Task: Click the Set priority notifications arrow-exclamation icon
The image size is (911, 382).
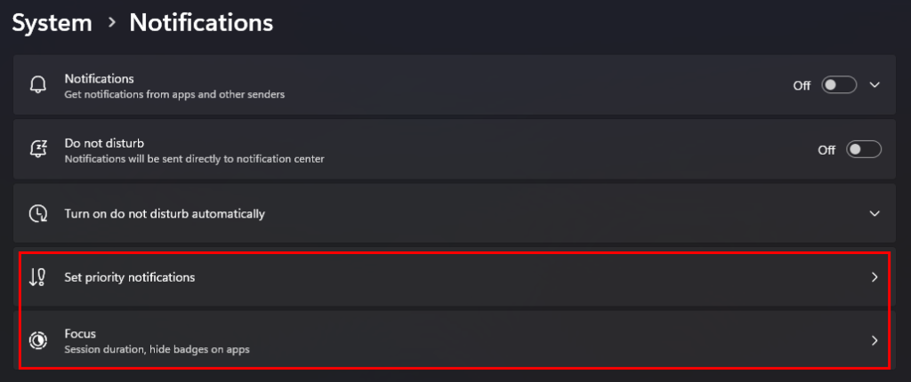Action: 37,277
